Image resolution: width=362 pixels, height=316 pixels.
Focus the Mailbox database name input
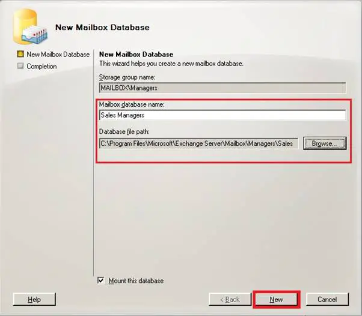click(x=222, y=115)
